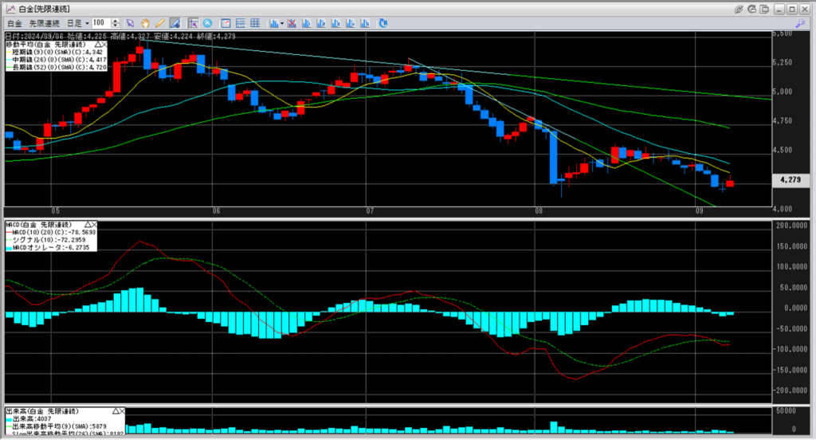
Task: Click the 07 month marker on axis
Action: tap(370, 211)
